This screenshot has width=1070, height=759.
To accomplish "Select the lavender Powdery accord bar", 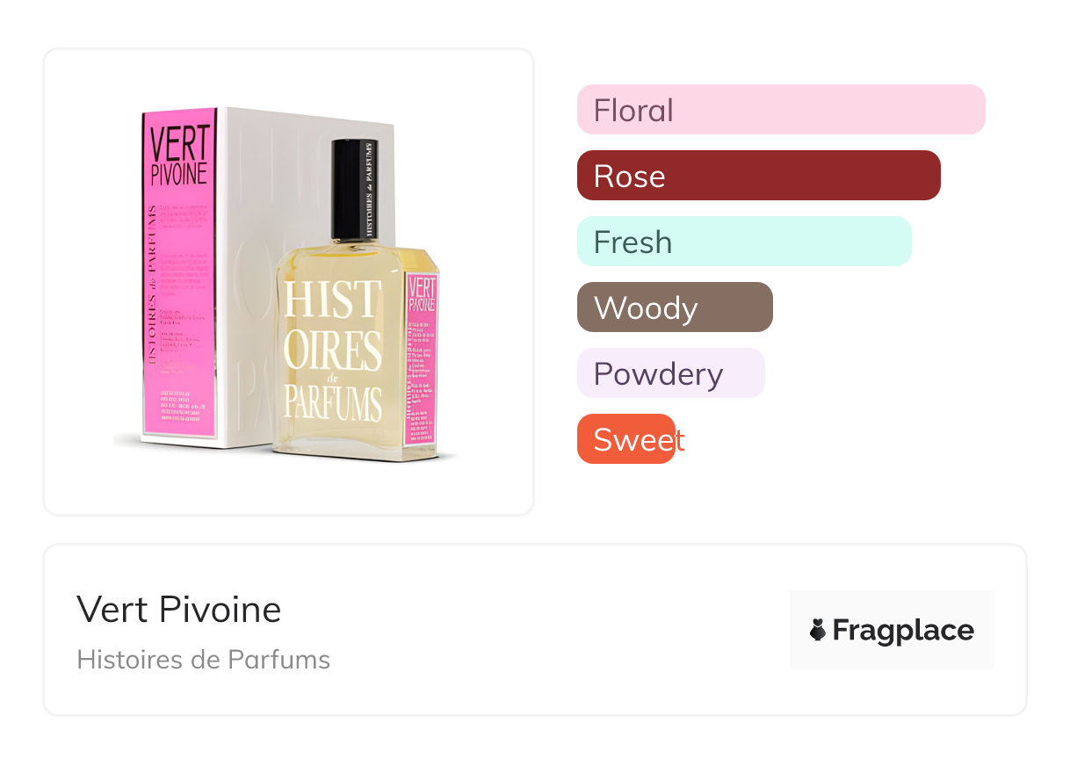I will [671, 373].
